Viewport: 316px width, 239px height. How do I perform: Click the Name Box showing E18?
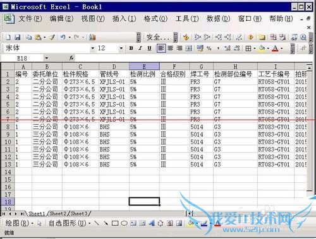pyautogui.click(x=22, y=58)
